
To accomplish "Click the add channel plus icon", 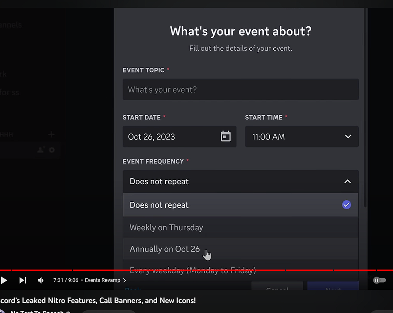I will (51, 134).
